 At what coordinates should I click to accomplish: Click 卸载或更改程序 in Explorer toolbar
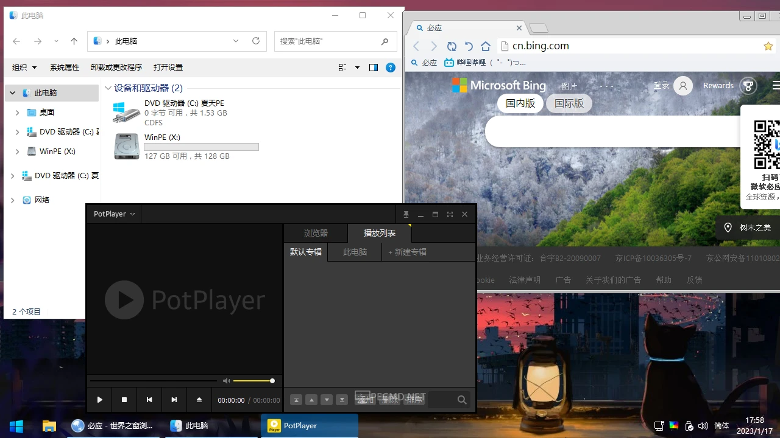point(116,68)
